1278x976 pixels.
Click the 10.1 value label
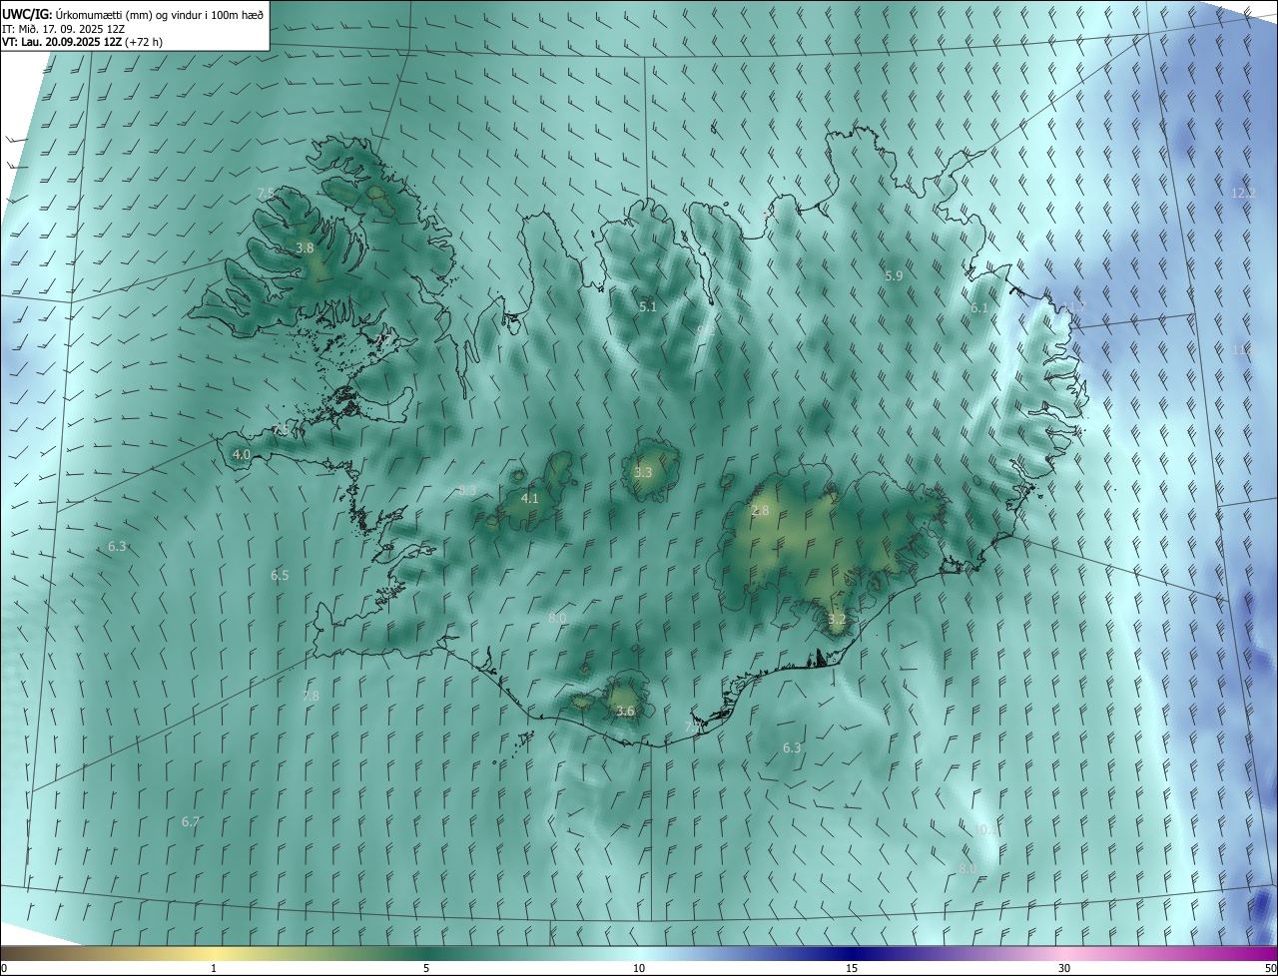click(985, 829)
